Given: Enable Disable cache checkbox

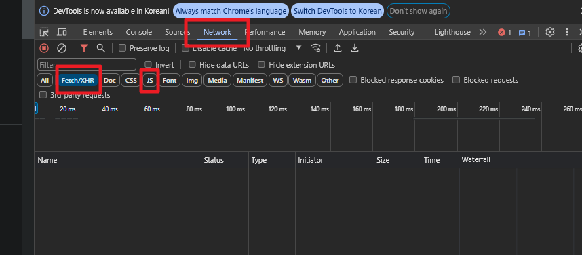Looking at the screenshot, I should 185,48.
